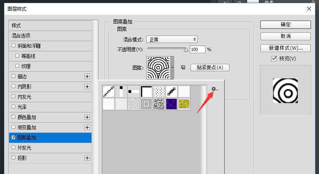Expand the pattern picker arrow beside swatch

(172, 67)
